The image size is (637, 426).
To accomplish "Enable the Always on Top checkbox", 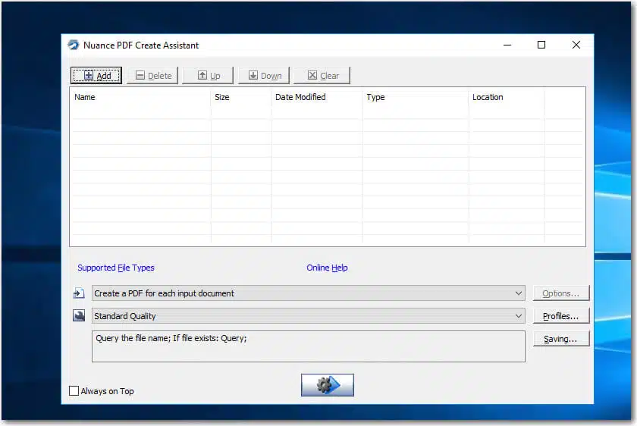I will click(74, 390).
